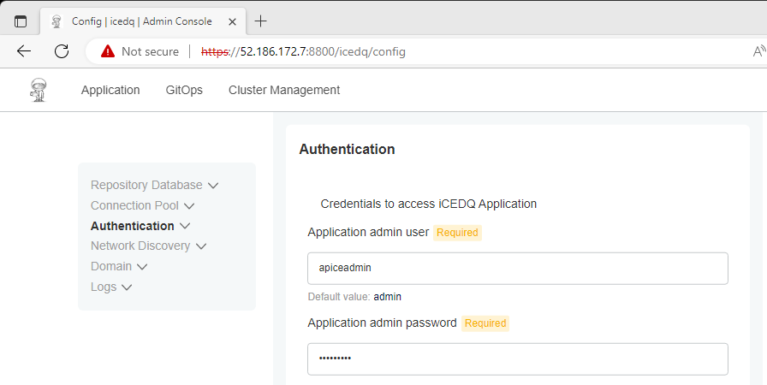Expand the Domain chevron
This screenshot has height=385, width=767.
142,267
